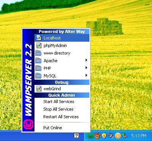Choose Restart All Services
Image resolution: width=152 pixels, height=141 pixels.
62,117
